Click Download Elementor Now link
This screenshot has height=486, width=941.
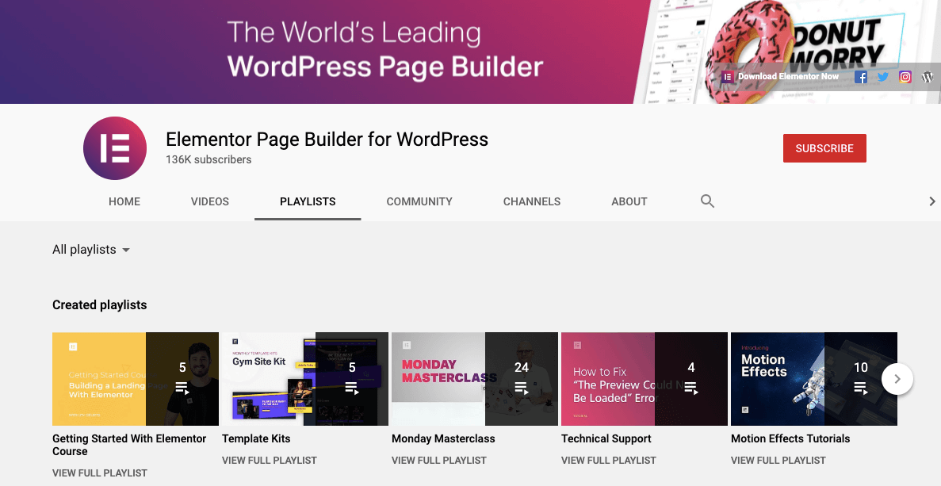[x=788, y=77]
